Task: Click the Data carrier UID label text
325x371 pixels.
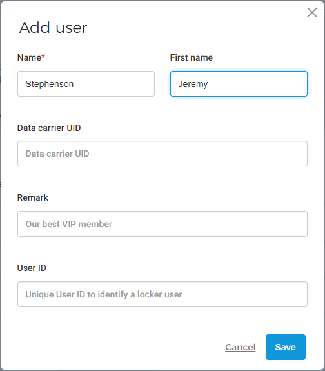Action: pyautogui.click(x=49, y=128)
